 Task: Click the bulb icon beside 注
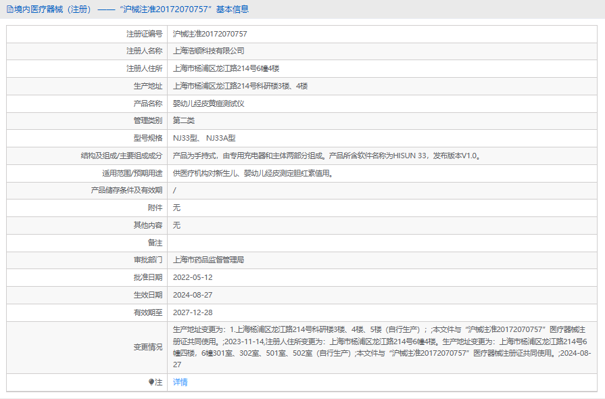151,382
